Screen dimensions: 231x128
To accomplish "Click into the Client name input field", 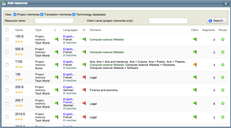I will 168,21.
